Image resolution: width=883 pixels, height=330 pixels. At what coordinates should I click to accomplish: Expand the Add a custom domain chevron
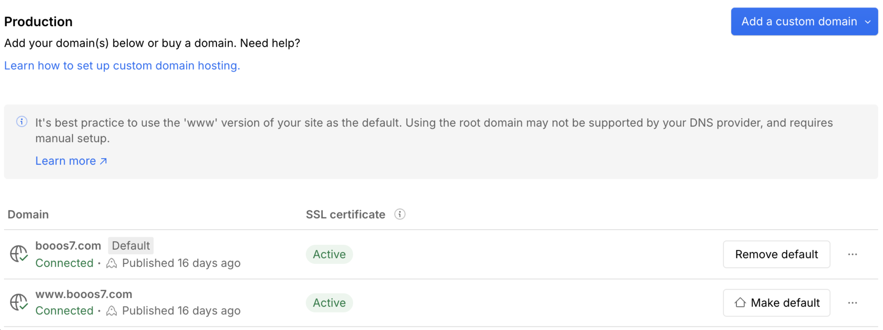[868, 22]
